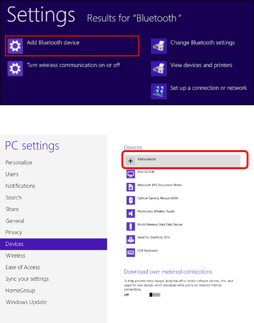Viewport: 254px width, 323px height.
Task: Click Ricoh Memory Stick Disk Device icon
Action: pos(131,226)
